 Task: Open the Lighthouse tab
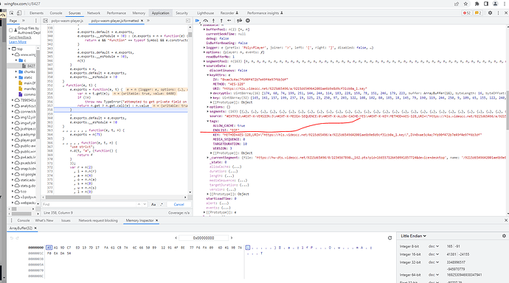coord(205,13)
